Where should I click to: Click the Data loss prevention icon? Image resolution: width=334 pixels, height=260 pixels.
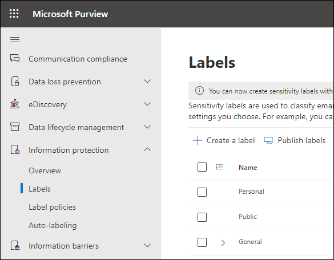click(x=15, y=82)
